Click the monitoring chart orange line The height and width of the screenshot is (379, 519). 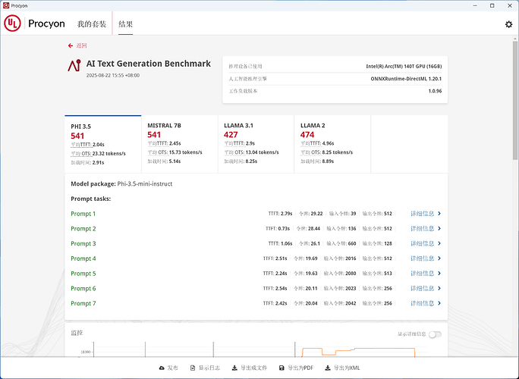coord(357,349)
